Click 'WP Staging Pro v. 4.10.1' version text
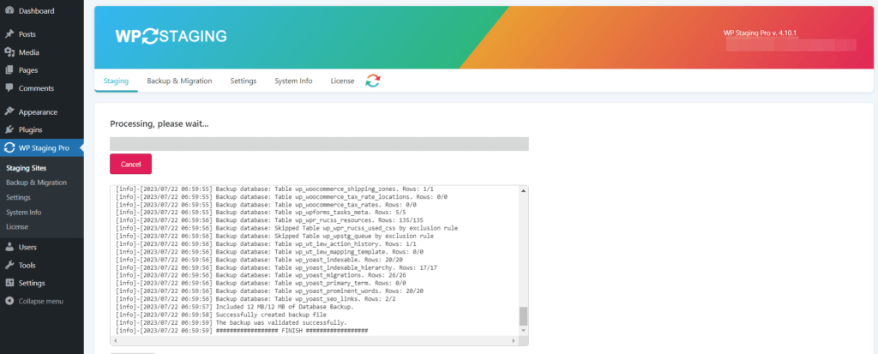 (761, 33)
